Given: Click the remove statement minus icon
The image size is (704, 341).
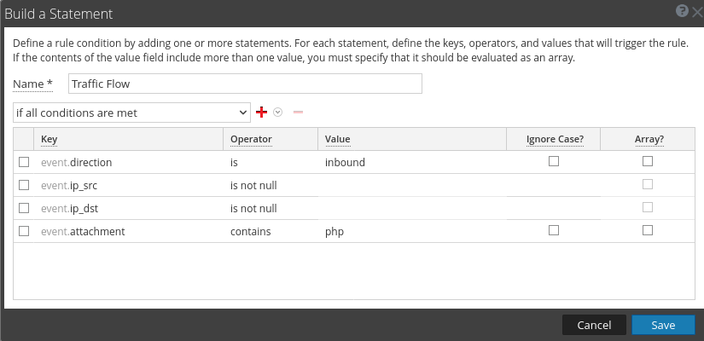Looking at the screenshot, I should pyautogui.click(x=298, y=113).
